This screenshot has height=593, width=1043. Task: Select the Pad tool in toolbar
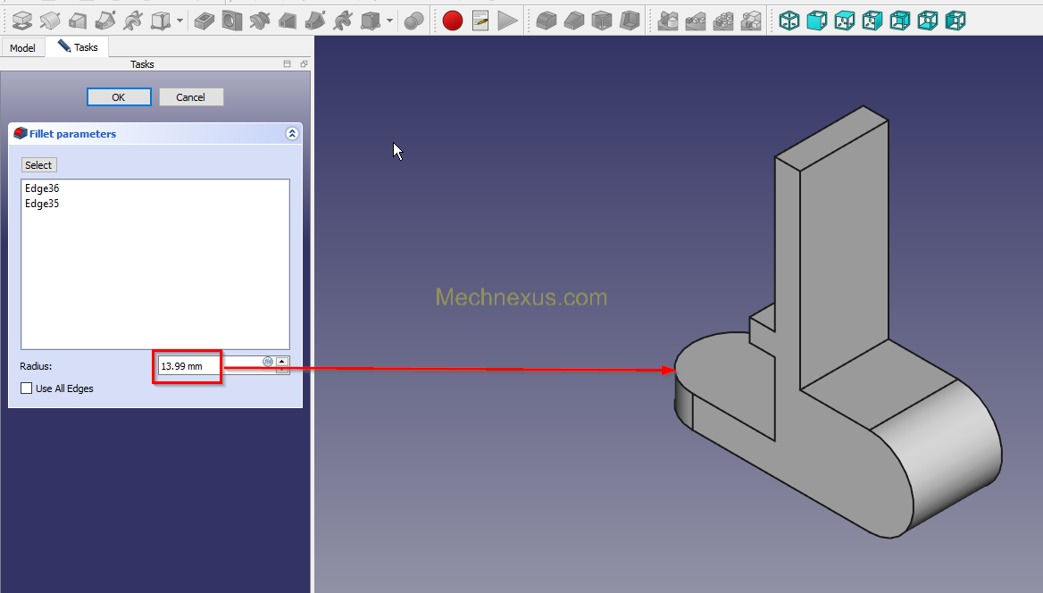click(21, 20)
